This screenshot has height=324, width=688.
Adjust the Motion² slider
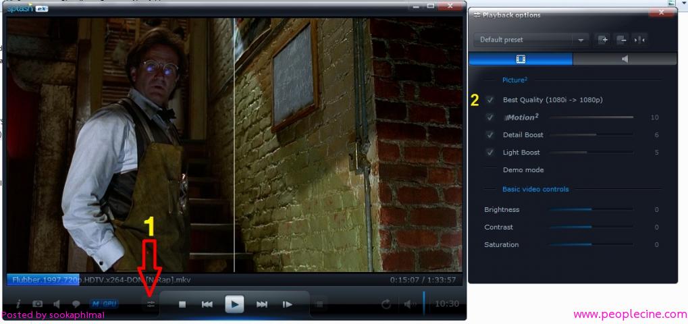pyautogui.click(x=591, y=117)
